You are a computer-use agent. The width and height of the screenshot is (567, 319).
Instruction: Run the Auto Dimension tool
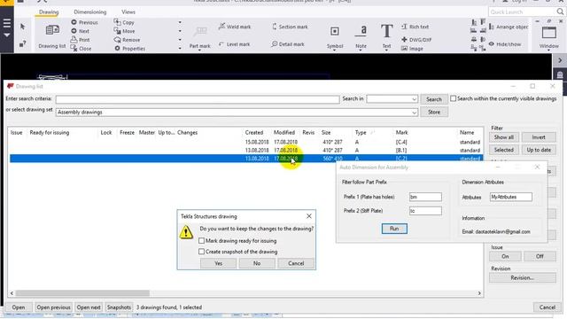point(394,229)
